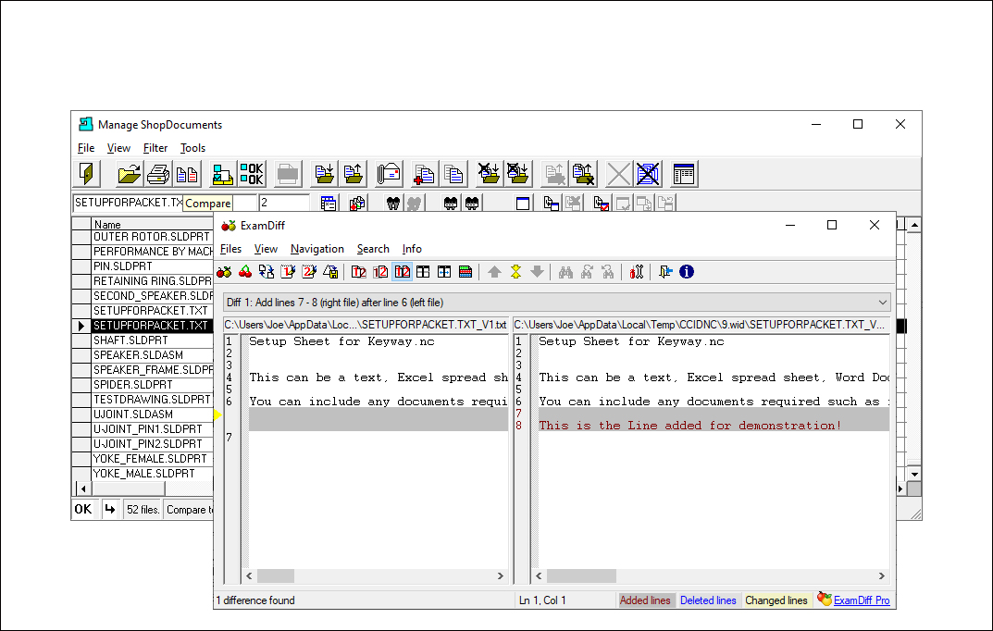This screenshot has width=993, height=631.
Task: Toggle ExamDiff pane splitter centering icon
Action: [x=444, y=271]
